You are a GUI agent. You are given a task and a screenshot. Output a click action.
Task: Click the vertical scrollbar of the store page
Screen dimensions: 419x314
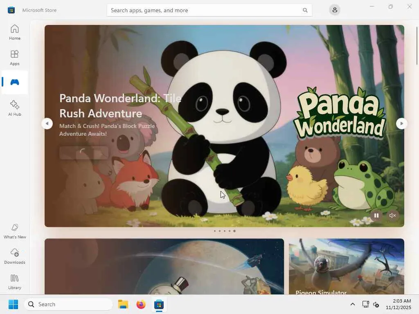pyautogui.click(x=417, y=46)
